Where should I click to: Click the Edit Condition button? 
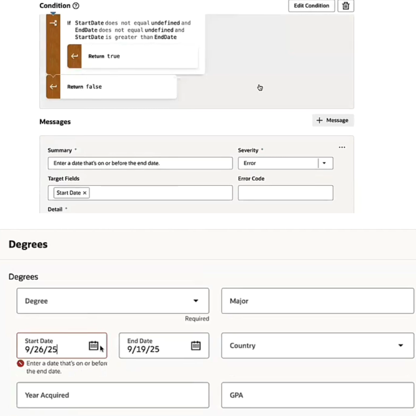click(x=311, y=6)
